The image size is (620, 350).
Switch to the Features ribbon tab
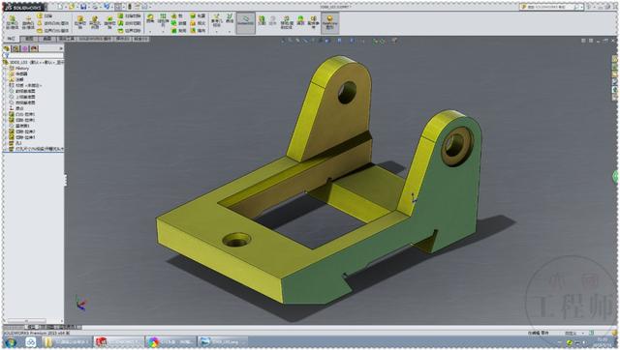pos(11,39)
